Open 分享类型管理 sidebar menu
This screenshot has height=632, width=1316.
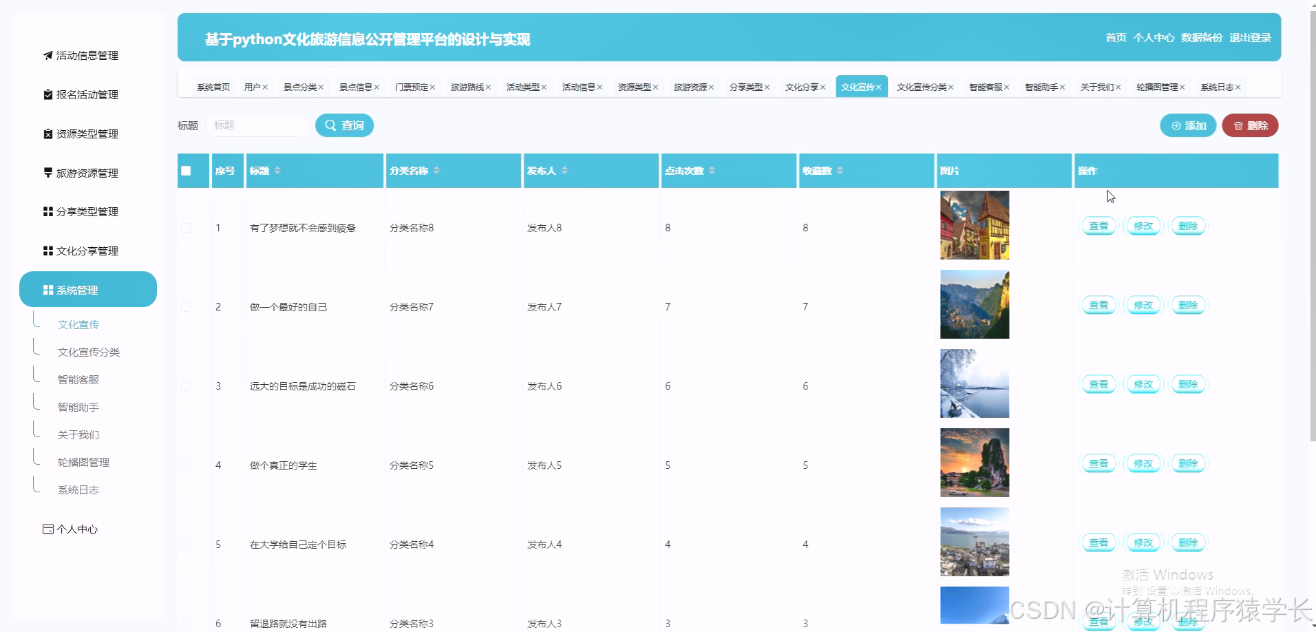tap(81, 211)
